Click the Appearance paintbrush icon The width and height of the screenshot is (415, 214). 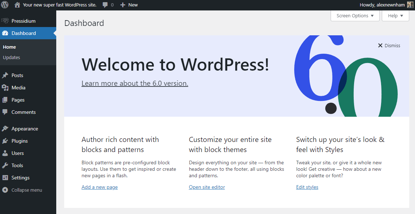coord(5,129)
